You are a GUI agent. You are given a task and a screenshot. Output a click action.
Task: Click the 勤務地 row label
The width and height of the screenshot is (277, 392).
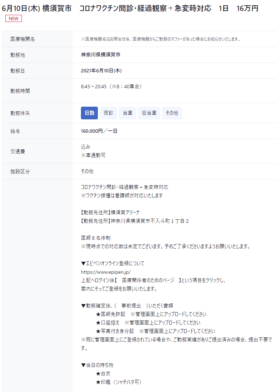tap(18, 55)
